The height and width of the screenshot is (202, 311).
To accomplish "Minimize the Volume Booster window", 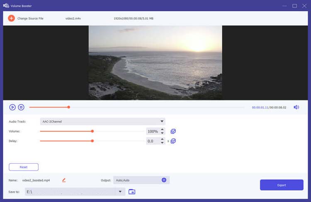I will tap(284, 6).
